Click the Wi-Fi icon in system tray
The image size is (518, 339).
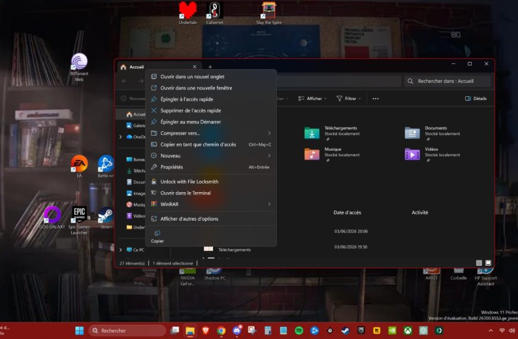(502, 331)
